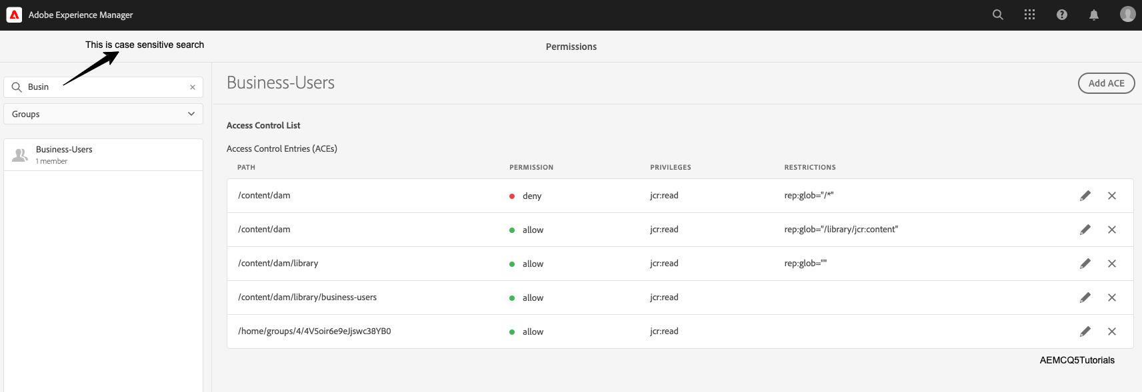Delete the /content/dam/library ACE row
Screen dimensions: 1142x392
pos(1111,264)
